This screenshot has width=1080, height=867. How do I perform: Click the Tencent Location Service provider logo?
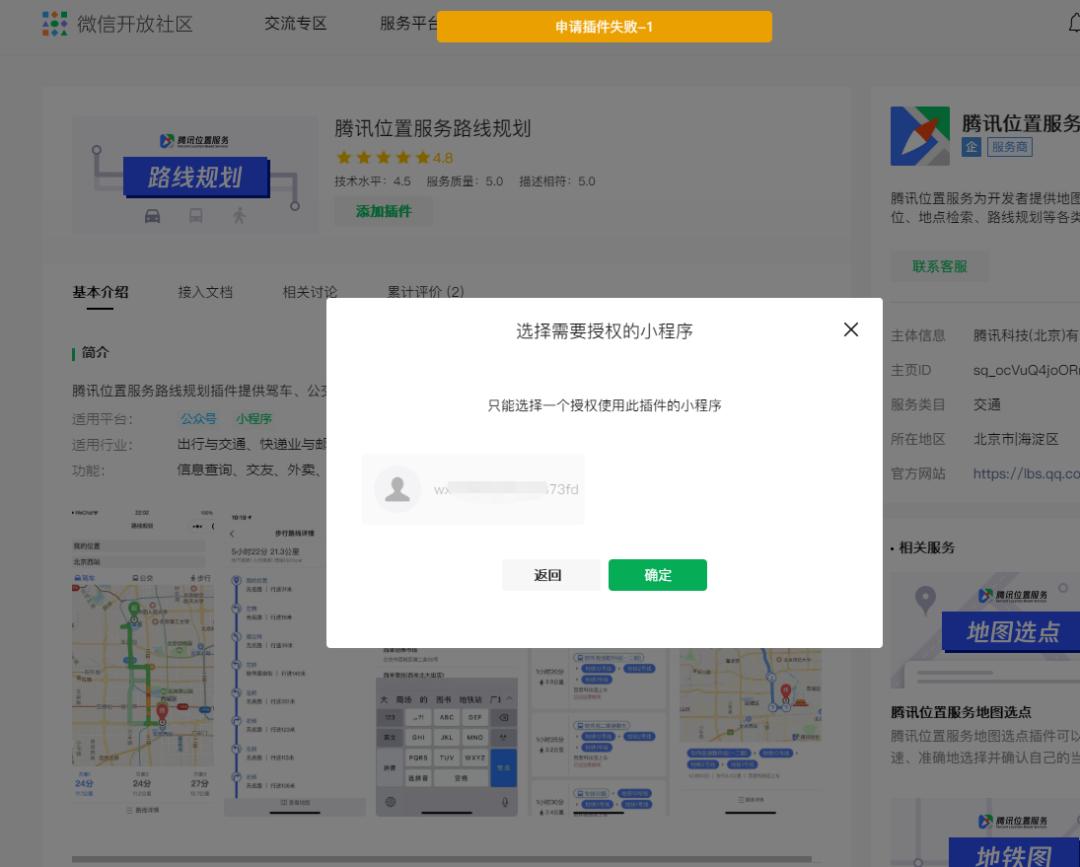pyautogui.click(x=919, y=136)
